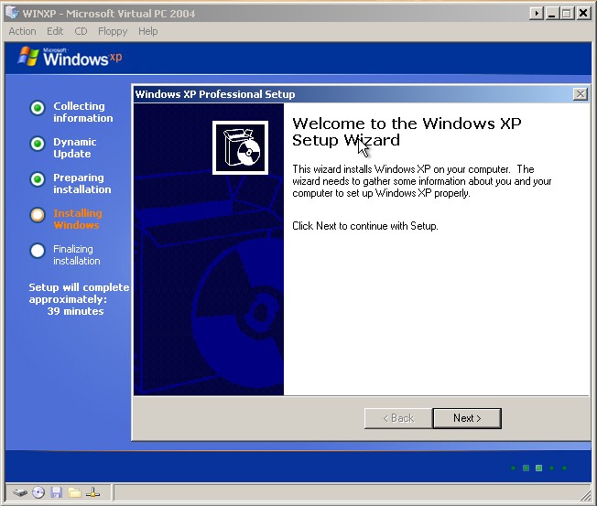The width and height of the screenshot is (597, 506).
Task: Minimize the Virtual PC window
Action: pos(552,14)
